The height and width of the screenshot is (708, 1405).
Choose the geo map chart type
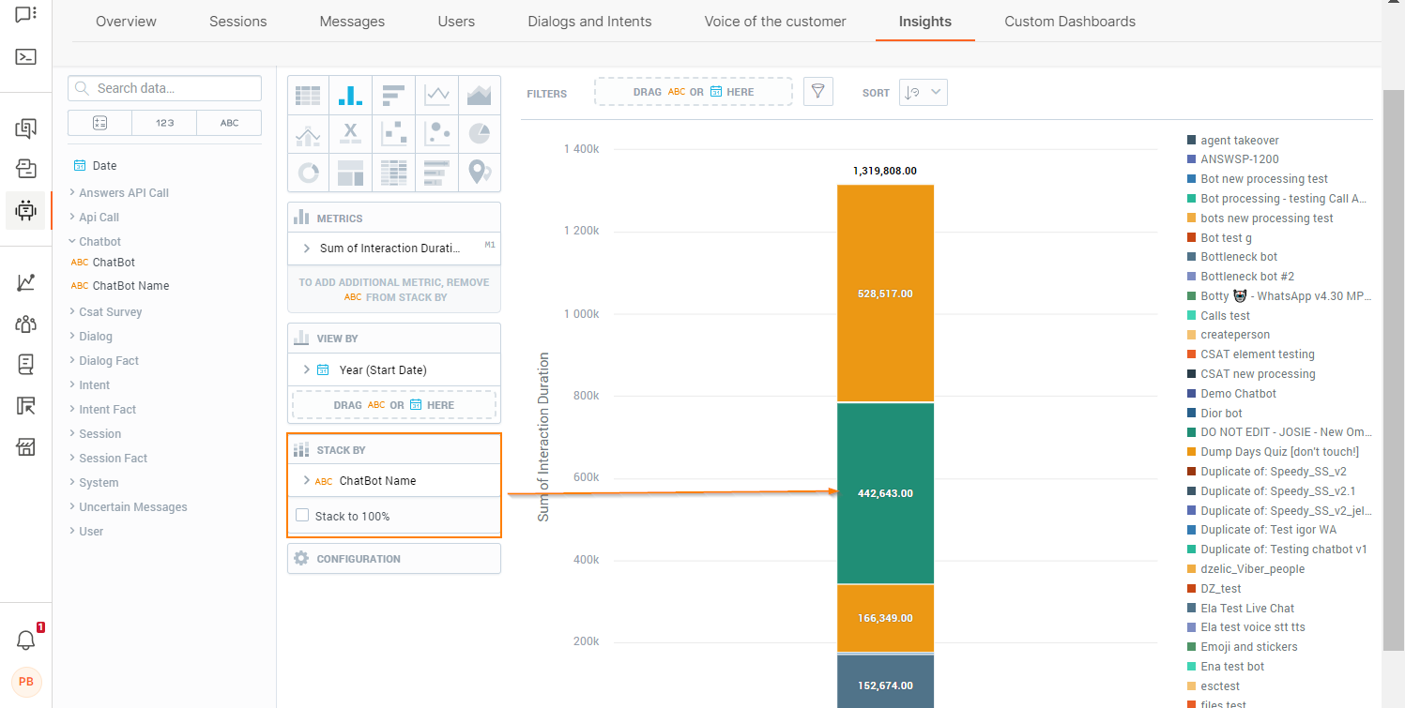tap(480, 172)
